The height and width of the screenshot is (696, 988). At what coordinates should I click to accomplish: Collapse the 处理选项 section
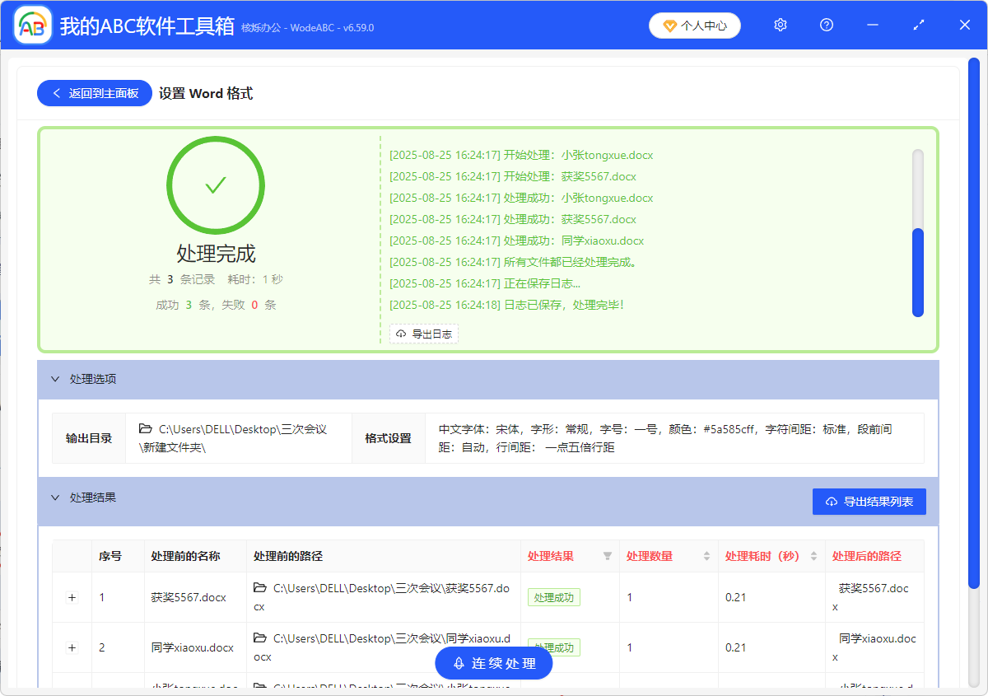[55, 379]
